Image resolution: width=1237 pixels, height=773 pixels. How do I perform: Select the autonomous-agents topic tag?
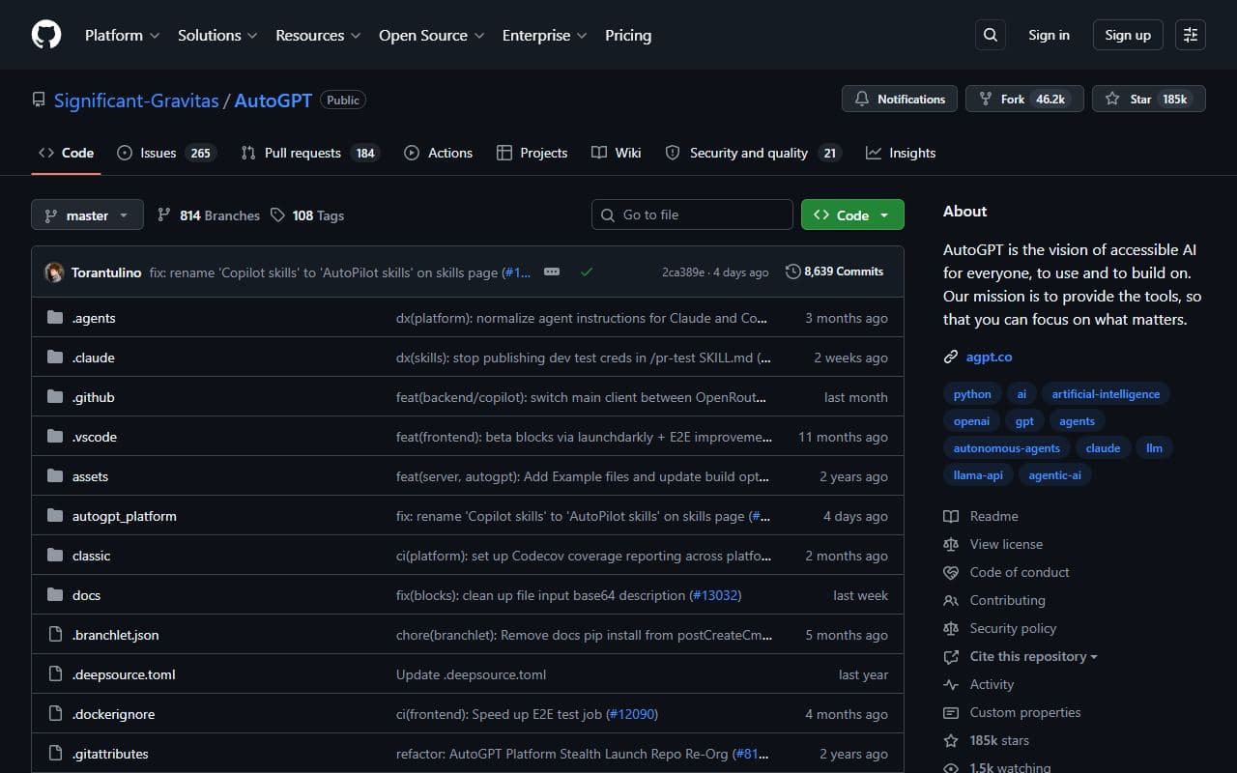pyautogui.click(x=1007, y=447)
